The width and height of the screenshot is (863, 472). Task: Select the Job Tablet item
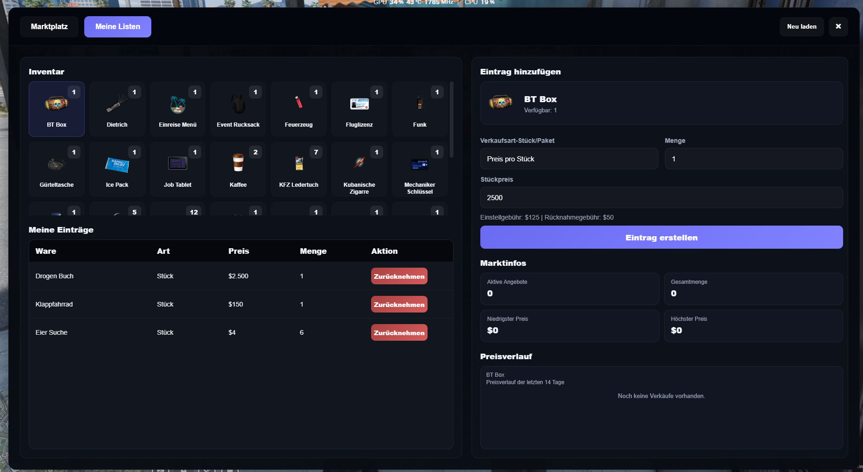pyautogui.click(x=178, y=169)
